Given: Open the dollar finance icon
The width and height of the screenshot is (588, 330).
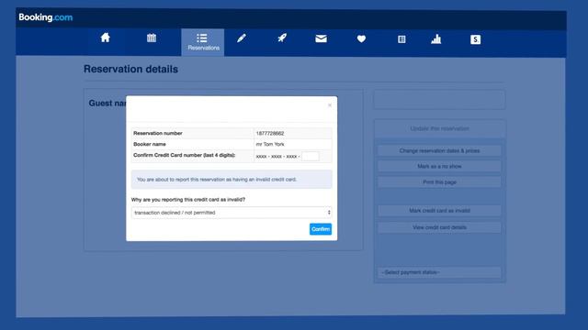Looking at the screenshot, I should pos(476,39).
